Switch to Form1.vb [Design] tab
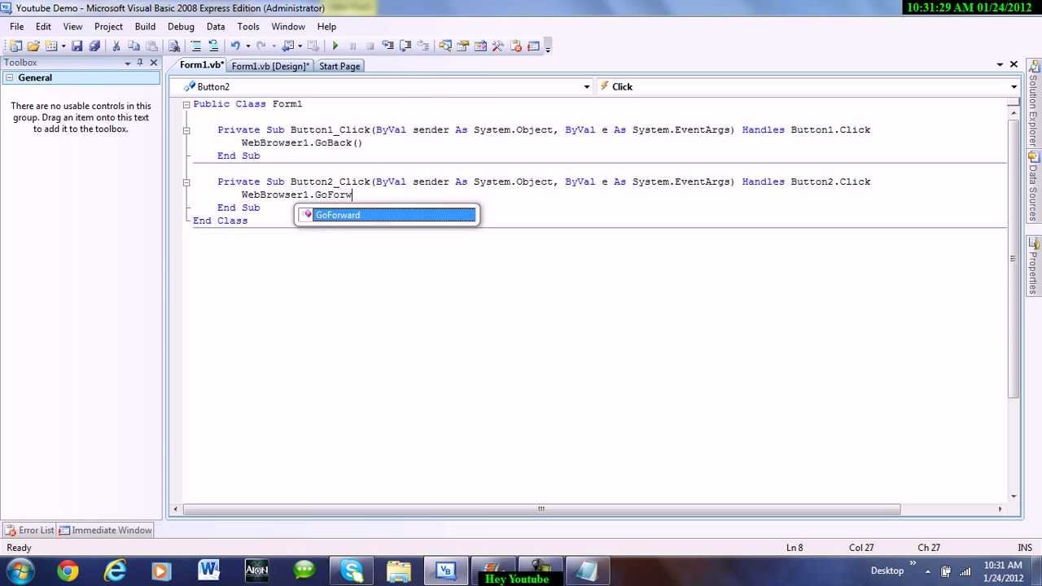Image resolution: width=1042 pixels, height=586 pixels. (x=270, y=66)
